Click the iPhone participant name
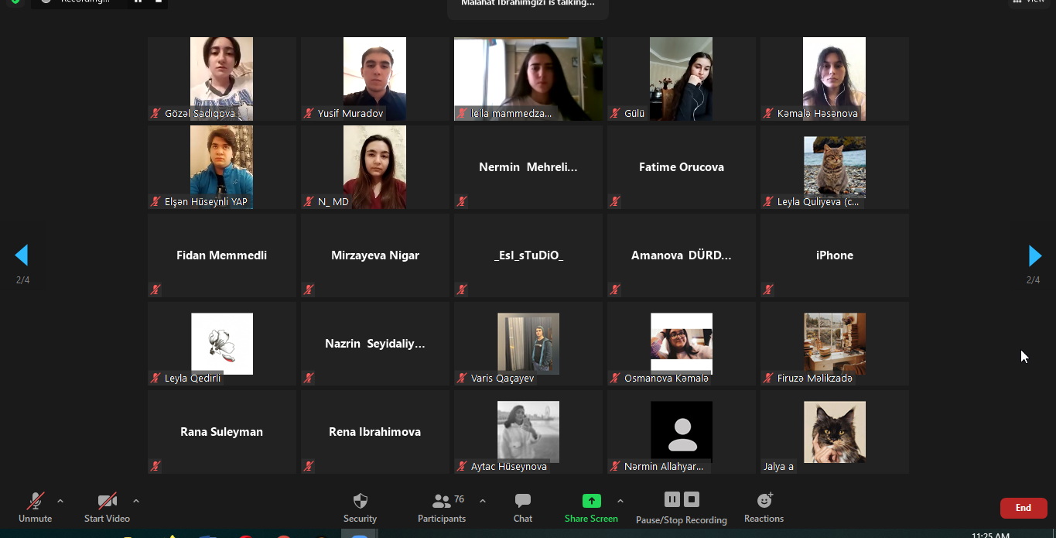 point(835,255)
